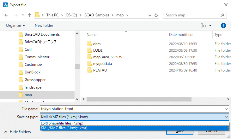Image resolution: width=231 pixels, height=139 pixels.
Task: Click PLATAU folder icon
Action: [89, 70]
